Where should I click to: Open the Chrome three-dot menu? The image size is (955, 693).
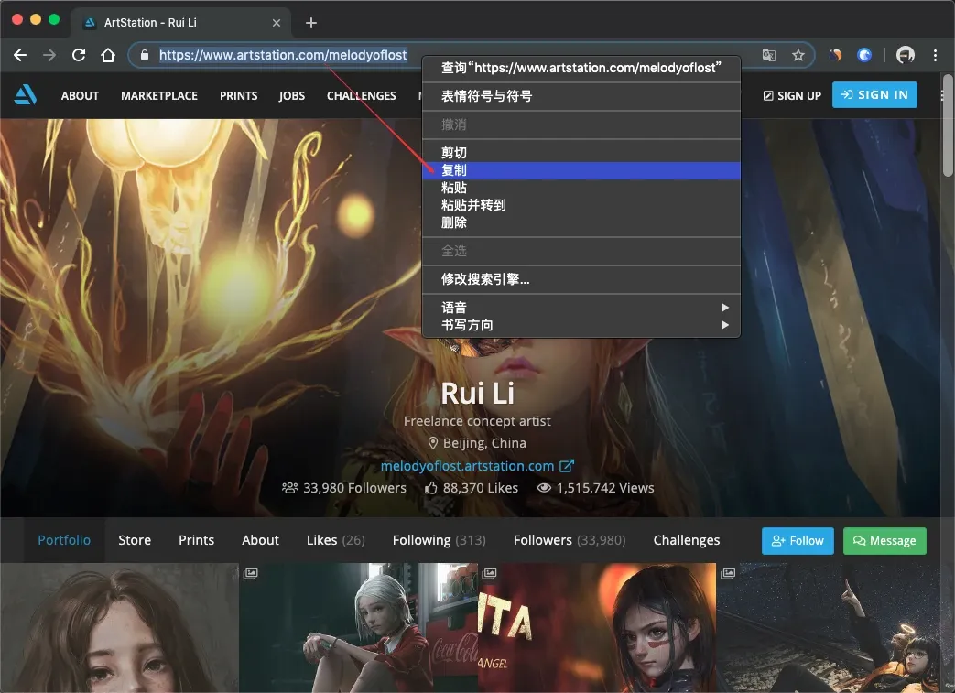[x=935, y=56]
